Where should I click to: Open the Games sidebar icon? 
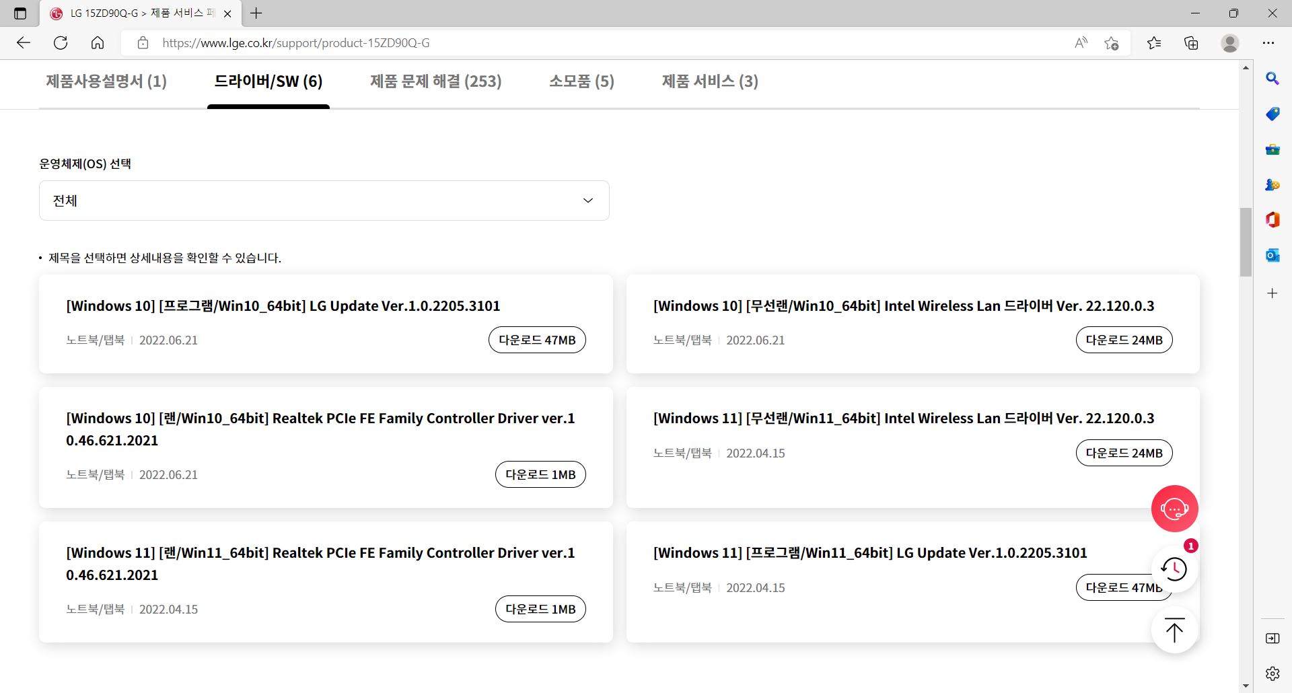coord(1272,184)
